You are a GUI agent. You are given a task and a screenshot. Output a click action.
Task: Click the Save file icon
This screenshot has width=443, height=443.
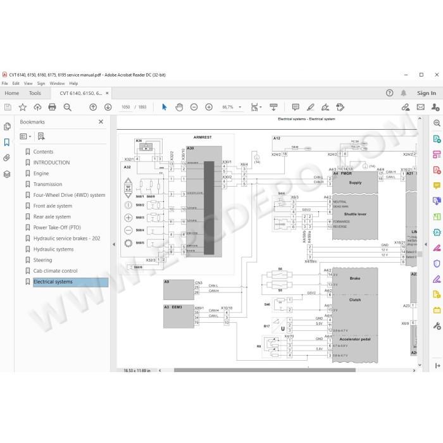8,108
